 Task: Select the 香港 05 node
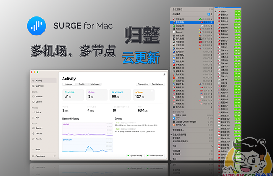coord(228,24)
